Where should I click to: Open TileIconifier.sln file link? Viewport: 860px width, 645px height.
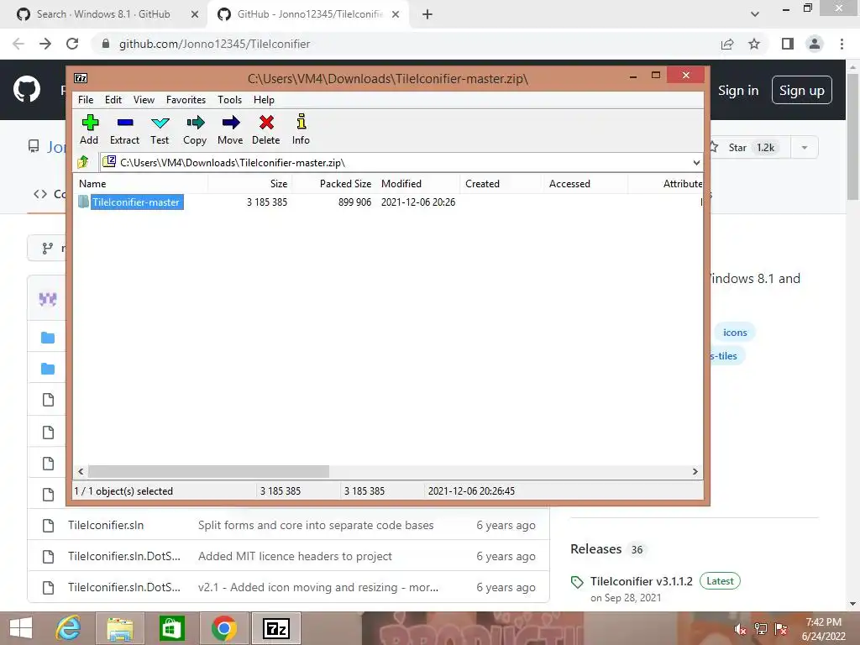[106, 526]
